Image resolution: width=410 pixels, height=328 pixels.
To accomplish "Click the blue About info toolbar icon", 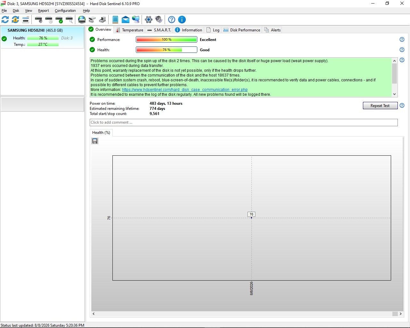I will tap(182, 20).
